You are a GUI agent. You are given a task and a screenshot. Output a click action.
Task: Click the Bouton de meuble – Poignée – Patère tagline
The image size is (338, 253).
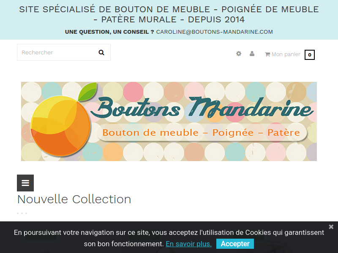(x=201, y=132)
